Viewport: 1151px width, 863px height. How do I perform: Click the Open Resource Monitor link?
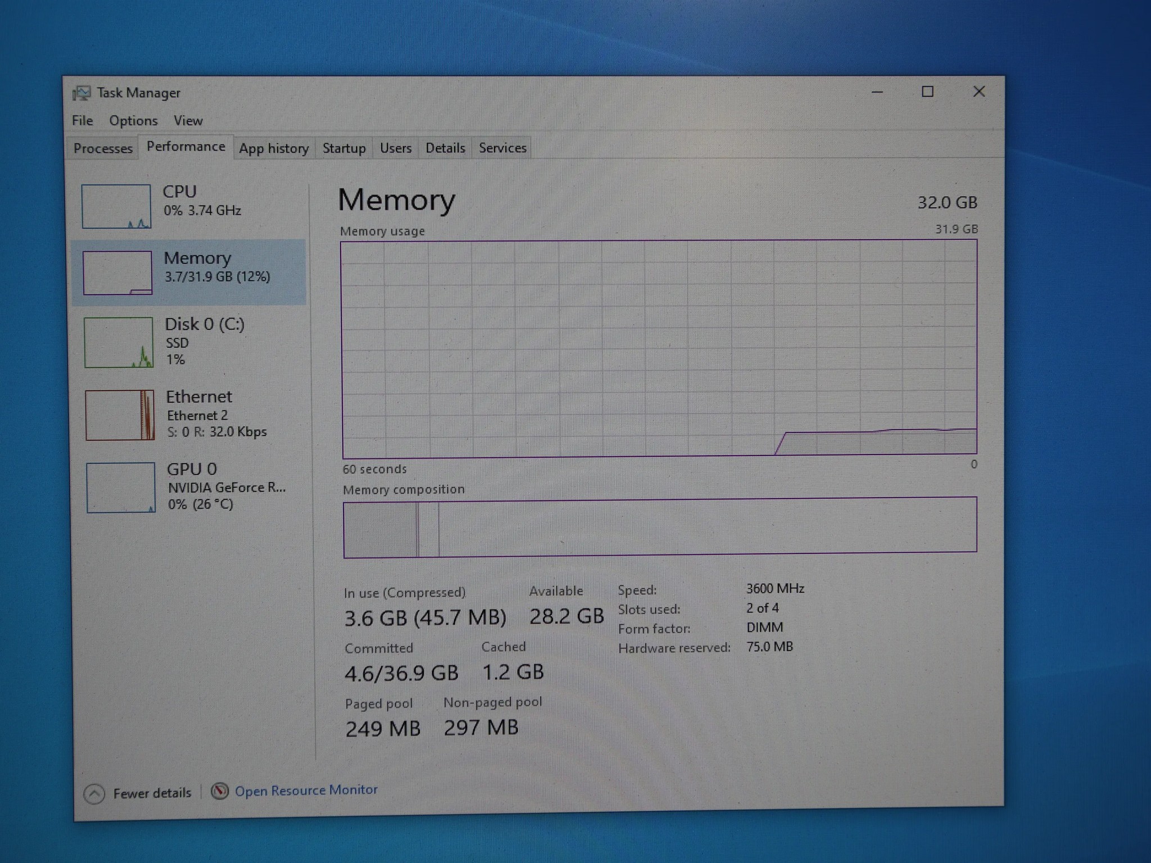point(306,790)
